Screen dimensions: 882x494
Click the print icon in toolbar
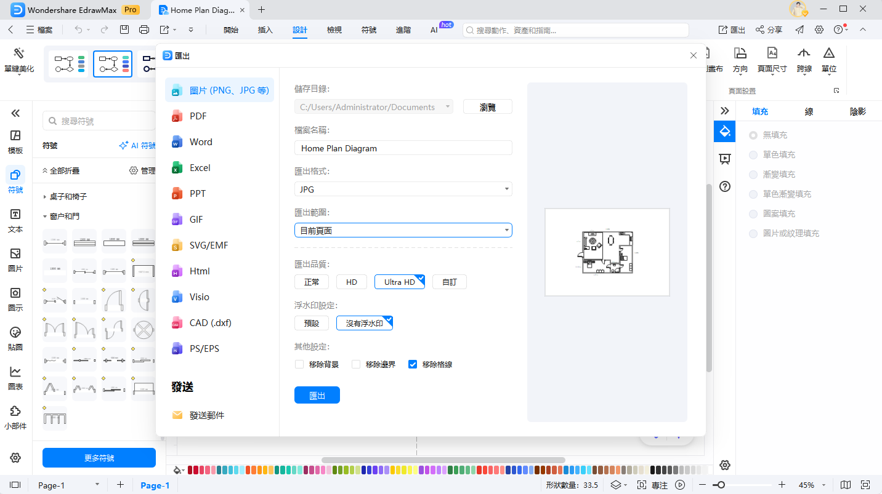pos(144,30)
